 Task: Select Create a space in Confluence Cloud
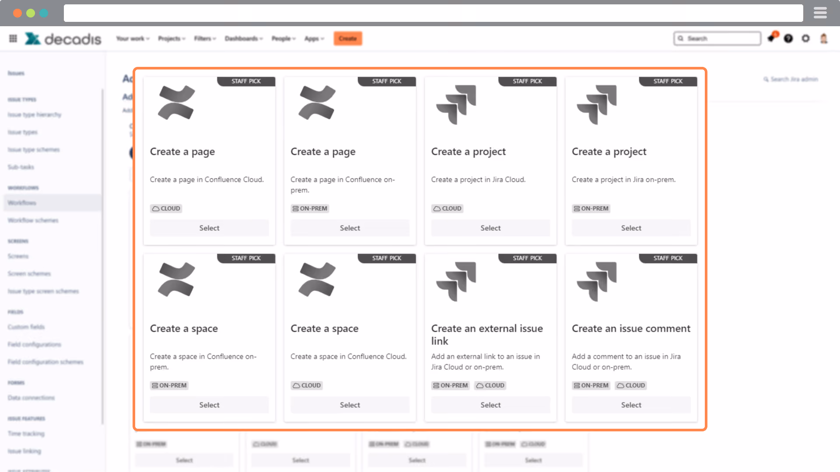(350, 405)
